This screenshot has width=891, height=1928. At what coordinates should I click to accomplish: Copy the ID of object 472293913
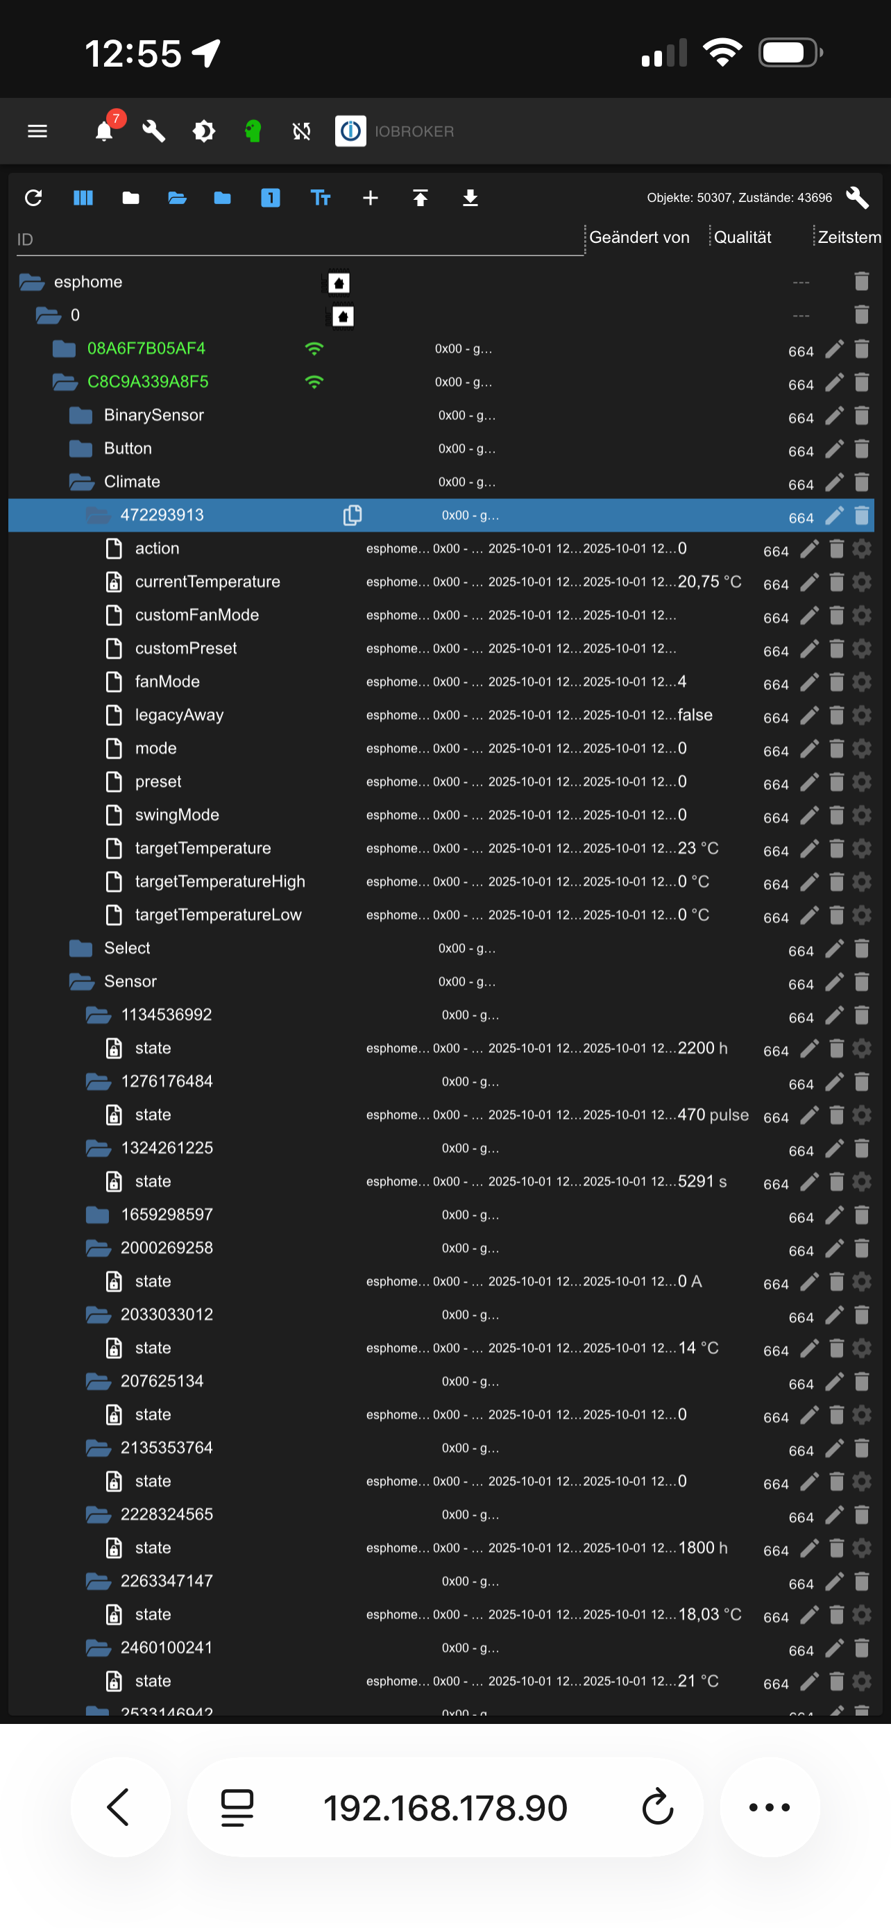[352, 515]
